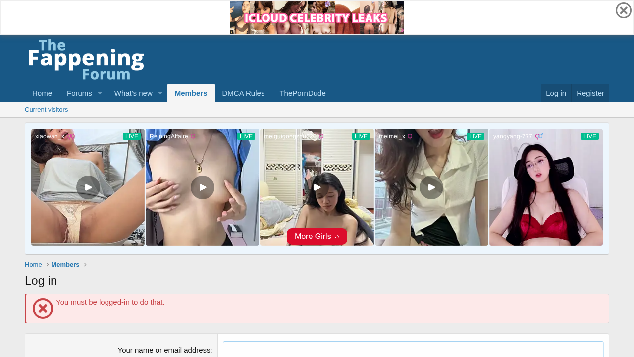Click the More Girls button
Image resolution: width=634 pixels, height=357 pixels.
point(317,237)
